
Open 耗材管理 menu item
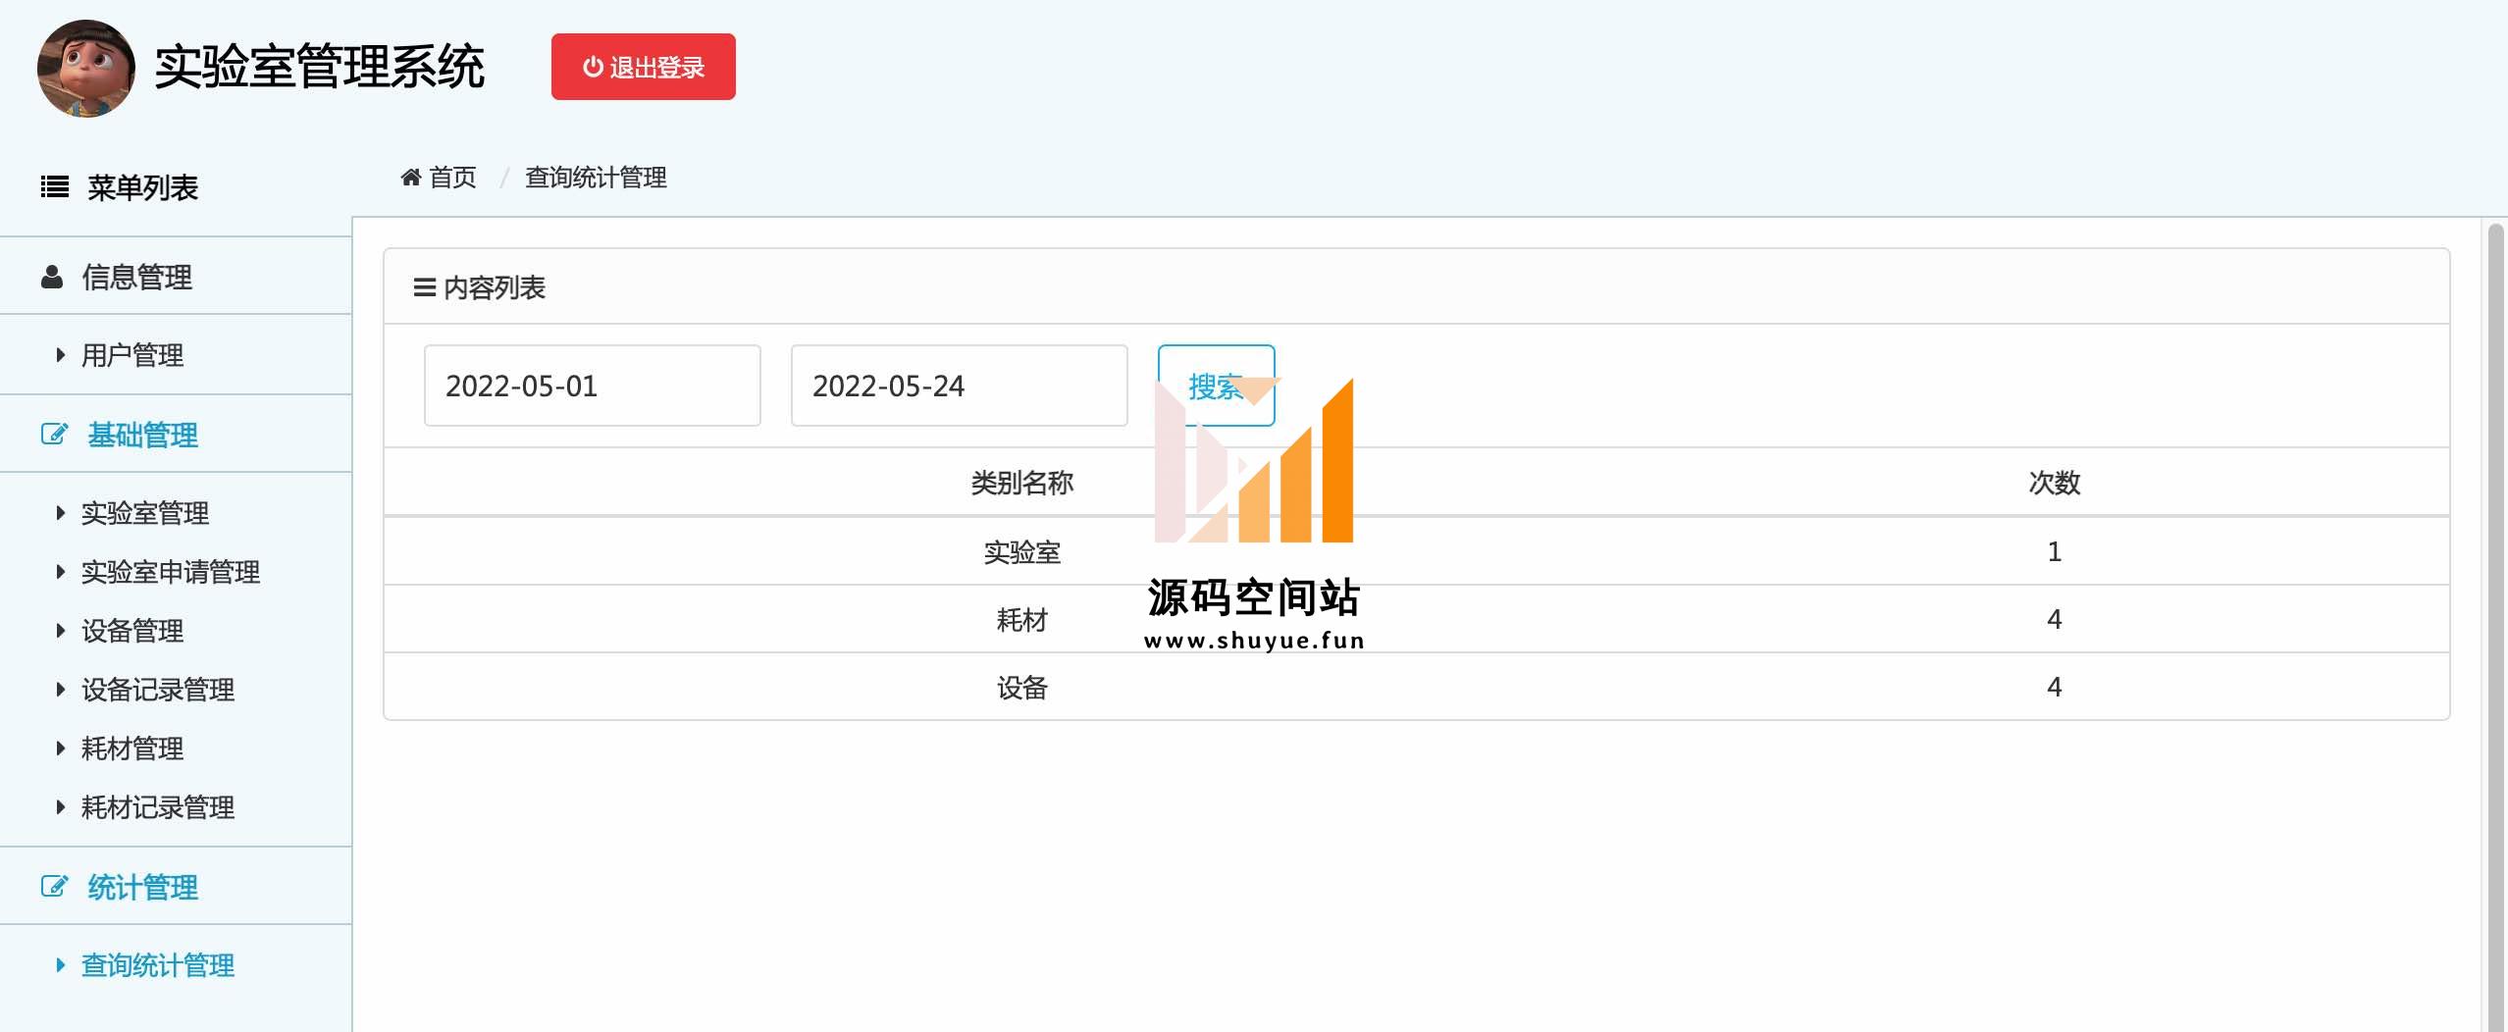pyautogui.click(x=132, y=748)
